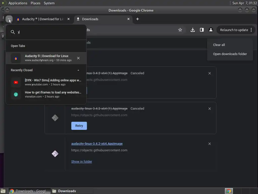258x194 pixels.
Task: Remove the first canceled download from list
Action: pyautogui.click(x=210, y=73)
